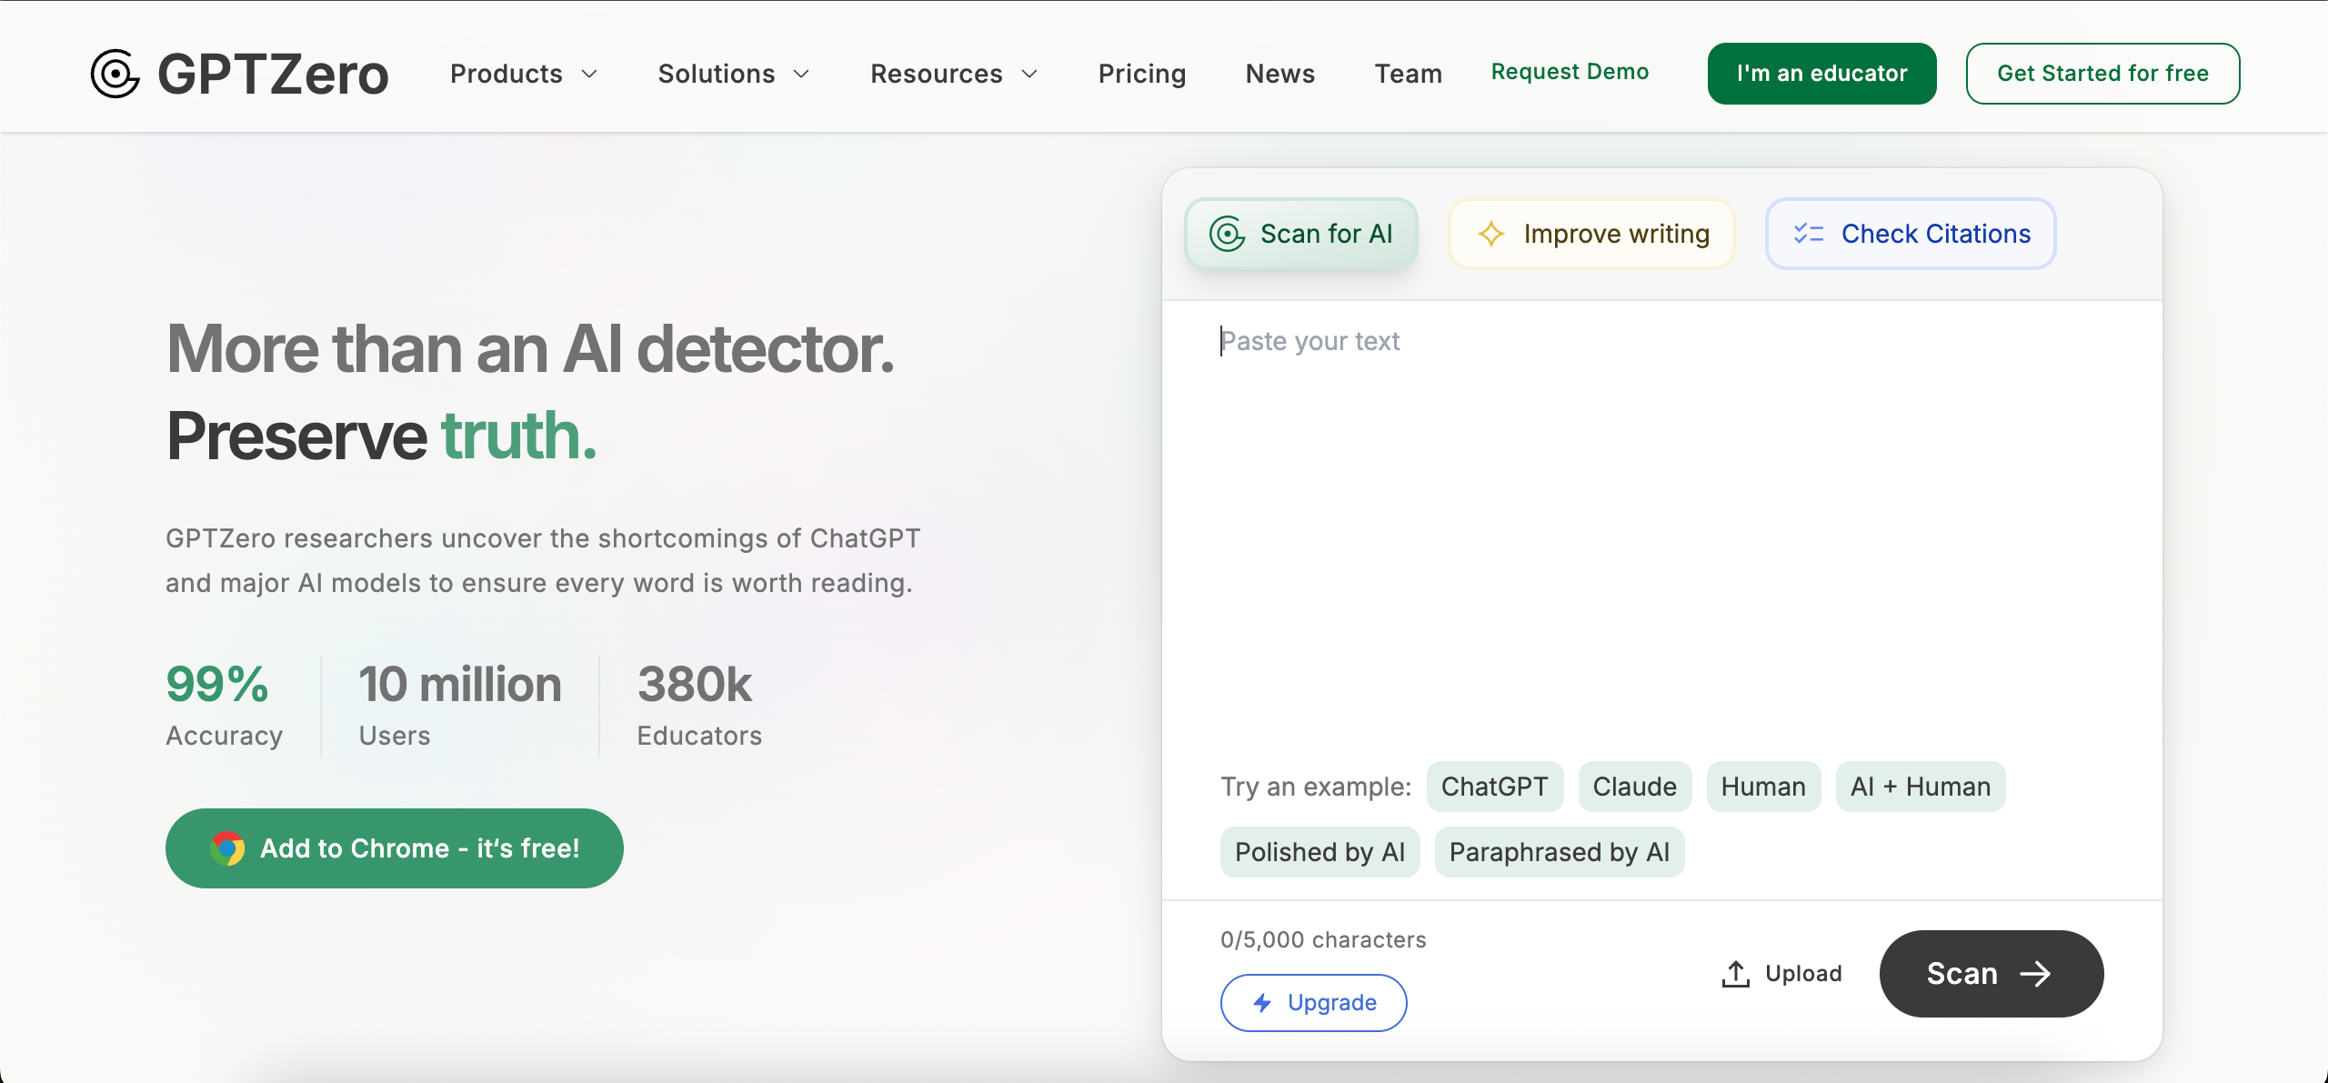Screen dimensions: 2328x1083
Task: Load the Paraphrased by AI example
Action: tap(1560, 852)
